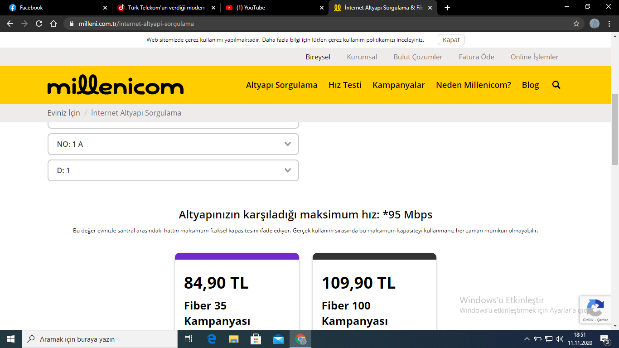
Task: Close the Facebook tab
Action: 105,8
